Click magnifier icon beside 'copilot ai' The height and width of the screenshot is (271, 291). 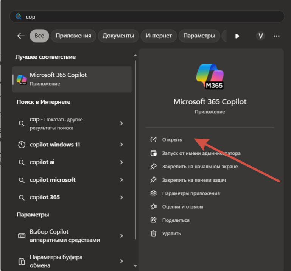point(22,162)
